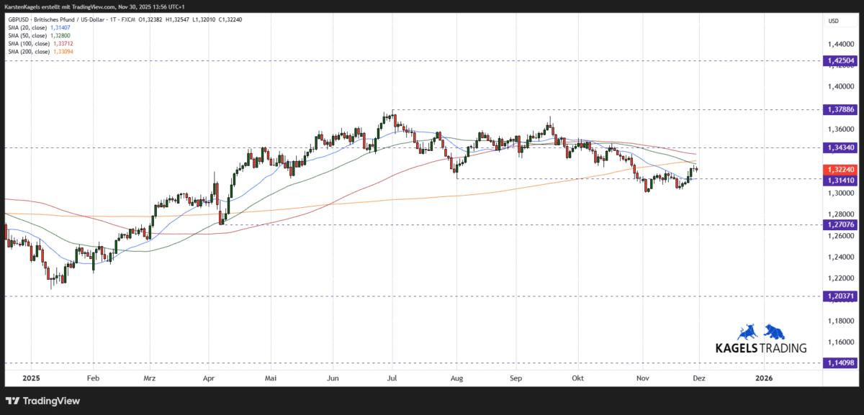Image resolution: width=864 pixels, height=415 pixels.
Task: Click the TradingView icon bottom left
Action: (11, 401)
